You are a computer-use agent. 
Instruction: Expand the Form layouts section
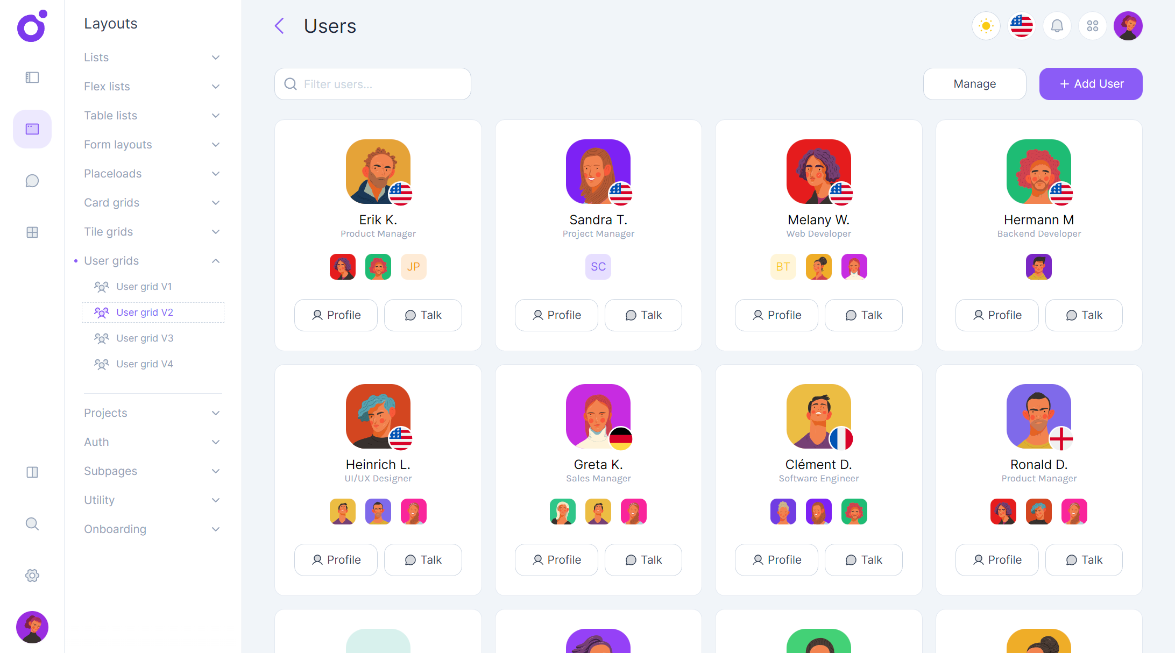[153, 145]
